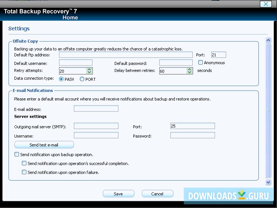Screen dimensions: 277x208
Task: Click the Settings heading
Action: 19,29
